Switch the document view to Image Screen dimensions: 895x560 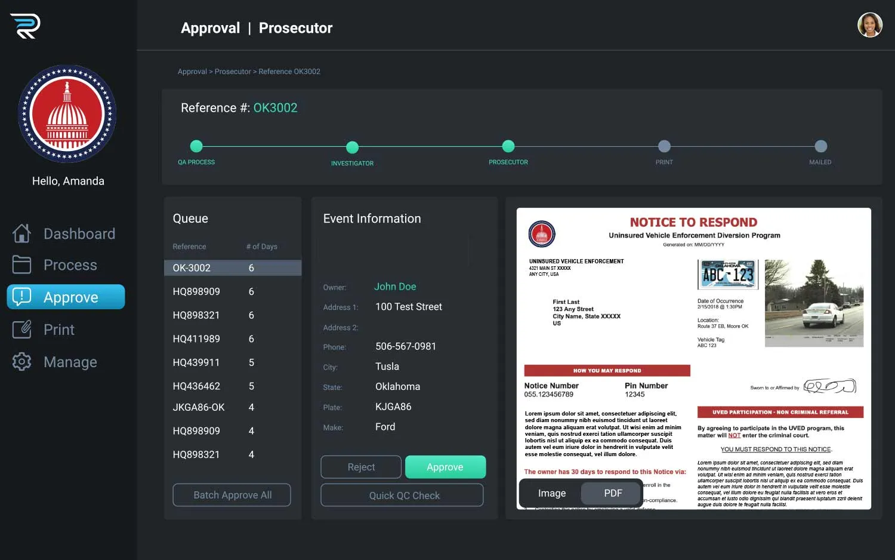551,493
